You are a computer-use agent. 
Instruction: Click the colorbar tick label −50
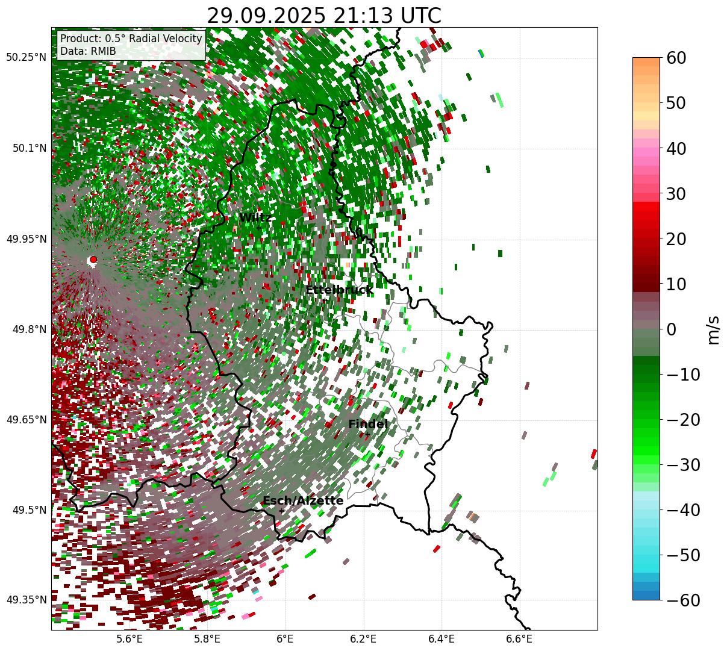click(x=683, y=555)
